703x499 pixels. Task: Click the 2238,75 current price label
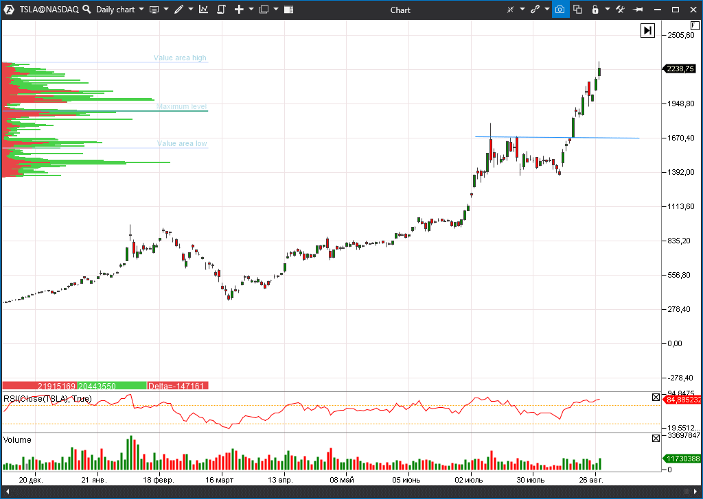pyautogui.click(x=679, y=69)
